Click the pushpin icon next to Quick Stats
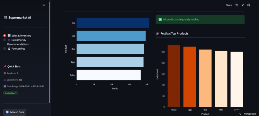The height and width of the screenshot is (116, 259). (x=5, y=66)
